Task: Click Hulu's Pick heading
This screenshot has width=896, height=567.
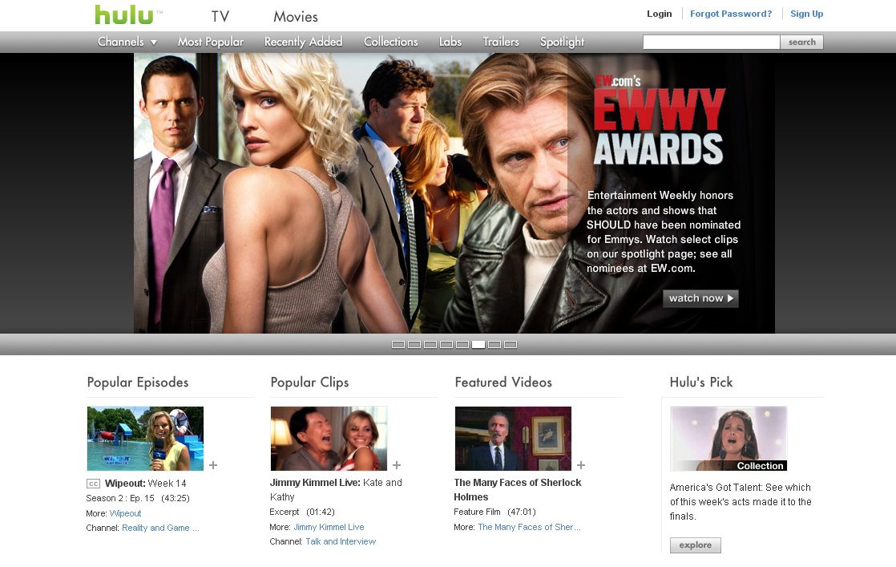Action: click(x=701, y=383)
